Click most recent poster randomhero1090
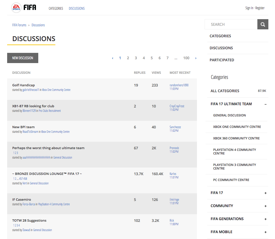 pyautogui.click(x=179, y=85)
